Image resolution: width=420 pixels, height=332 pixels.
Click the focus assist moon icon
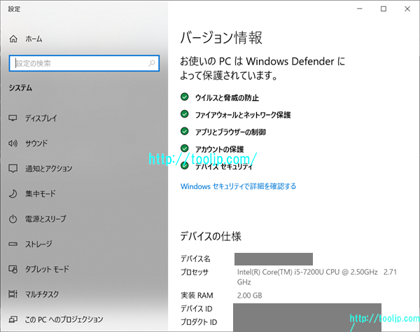[13, 193]
